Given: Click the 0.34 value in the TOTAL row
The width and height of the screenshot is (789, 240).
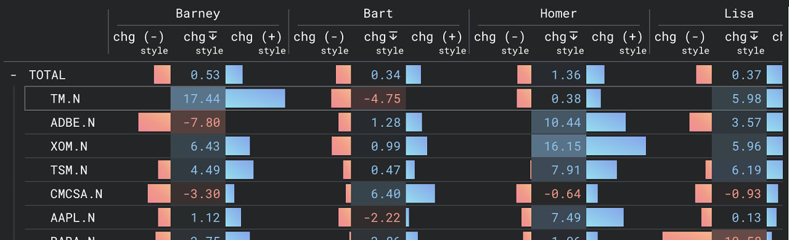Looking at the screenshot, I should tap(386, 75).
